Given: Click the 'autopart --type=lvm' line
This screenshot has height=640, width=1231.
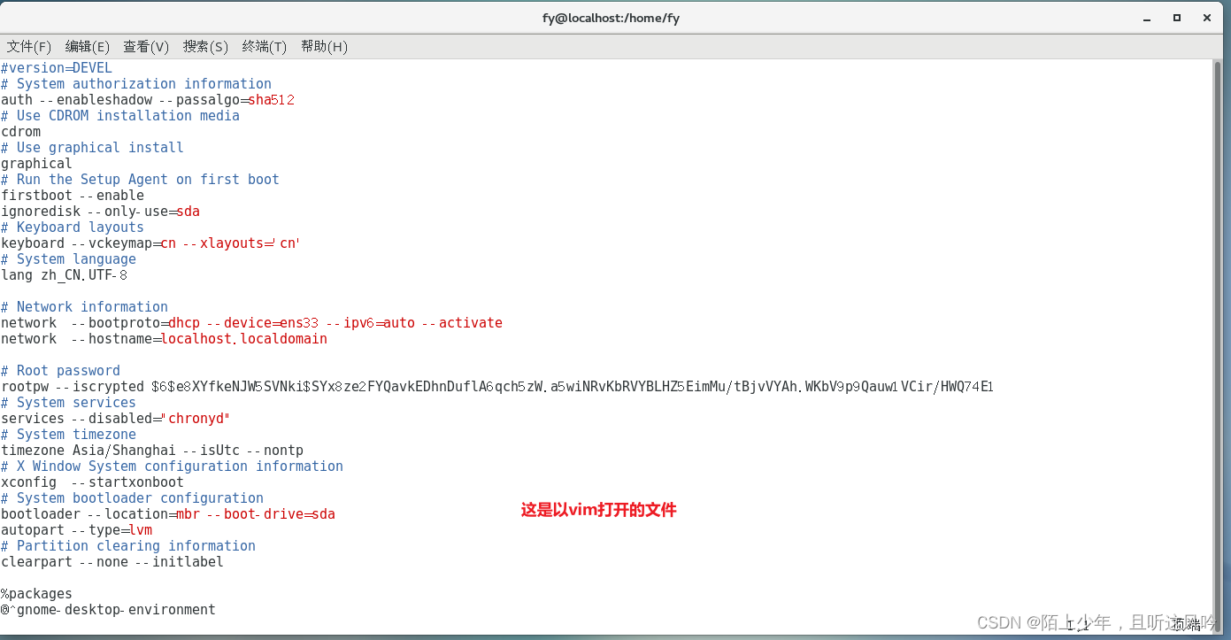Looking at the screenshot, I should [76, 530].
